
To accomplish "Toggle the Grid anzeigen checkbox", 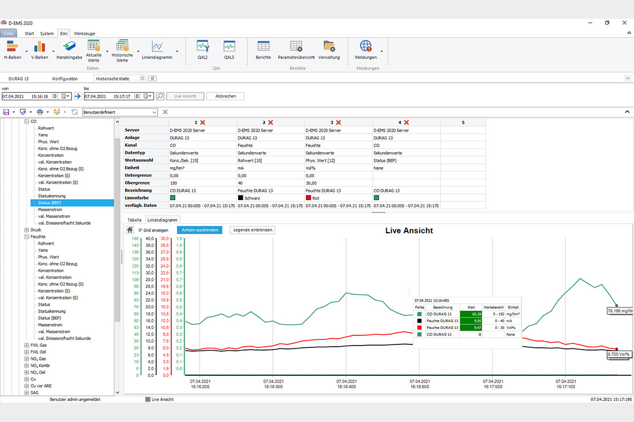I will tap(141, 230).
